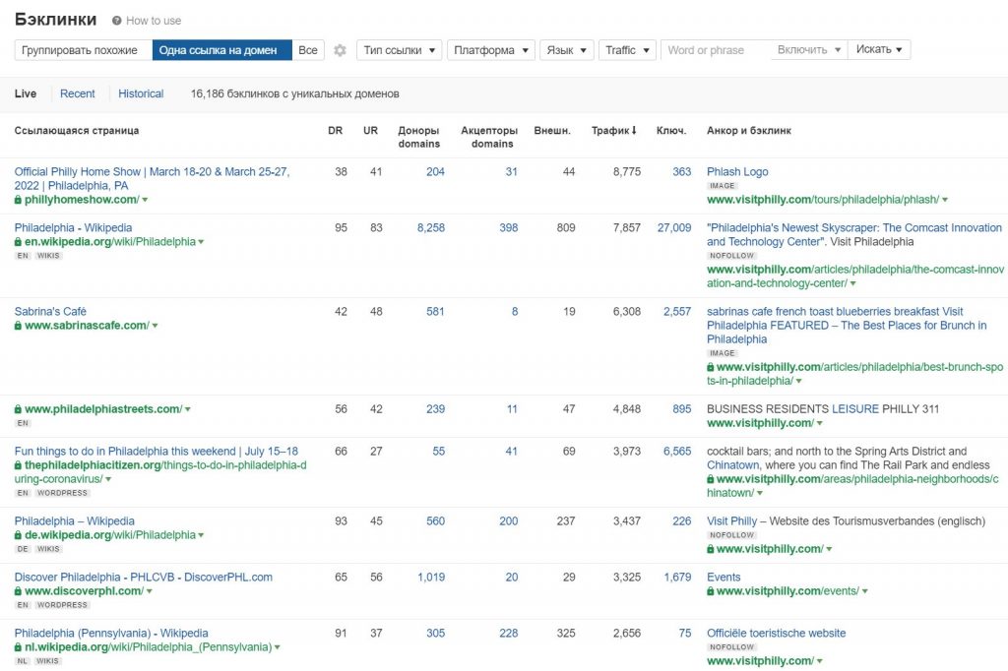Select Группировать похожие grouping mode

(83, 50)
